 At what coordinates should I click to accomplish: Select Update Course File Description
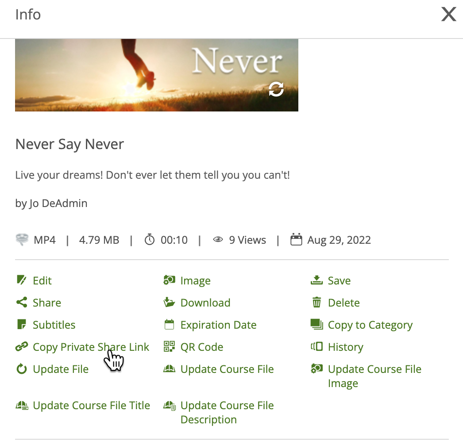(227, 413)
